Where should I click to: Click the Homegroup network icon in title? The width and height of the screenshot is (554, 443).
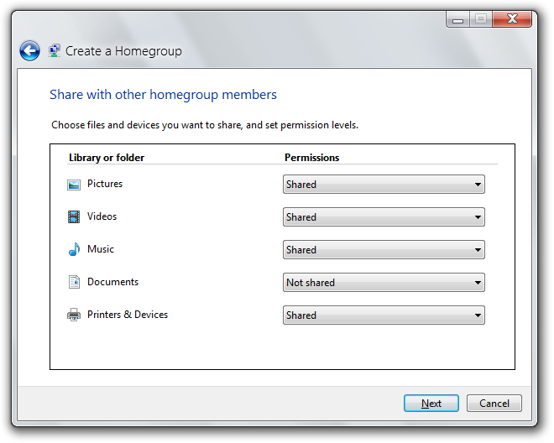coord(54,51)
